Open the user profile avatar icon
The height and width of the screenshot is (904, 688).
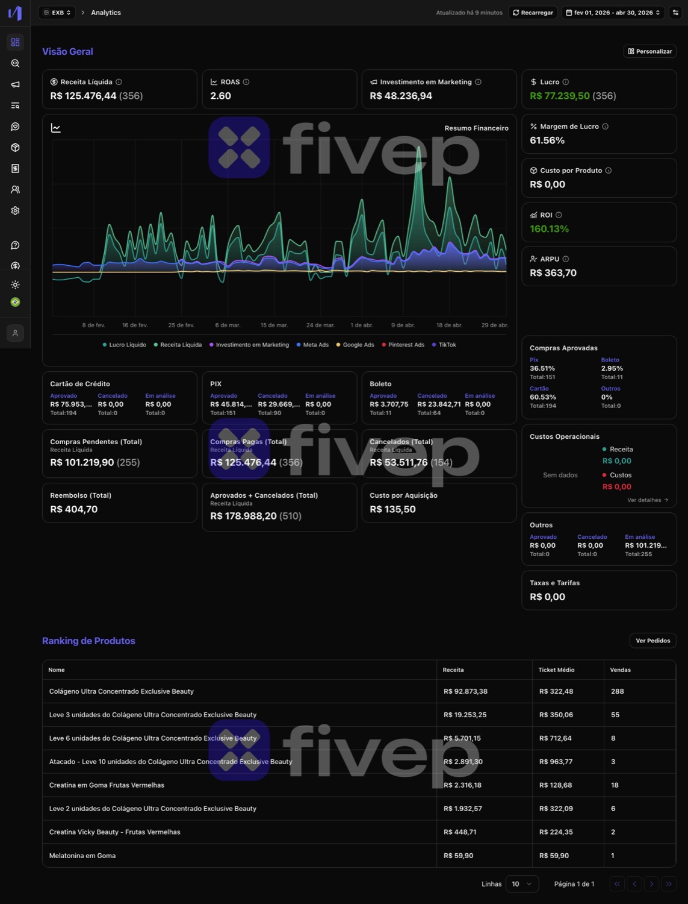(x=15, y=333)
